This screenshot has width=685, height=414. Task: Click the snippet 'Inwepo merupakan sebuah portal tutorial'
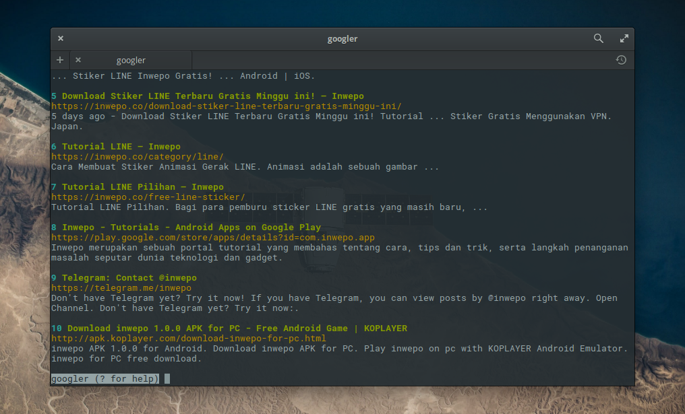coord(339,252)
